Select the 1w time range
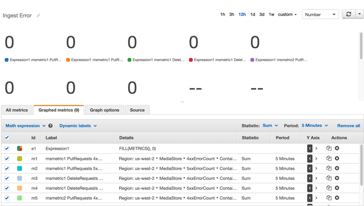Viewport: 364px width, 206px height. click(272, 14)
